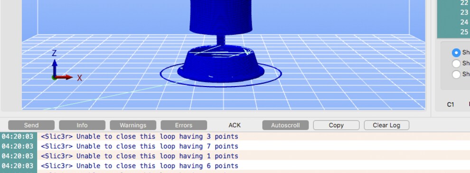The height and width of the screenshot is (173, 470).
Task: Toggle the Send log filter
Action: point(31,125)
